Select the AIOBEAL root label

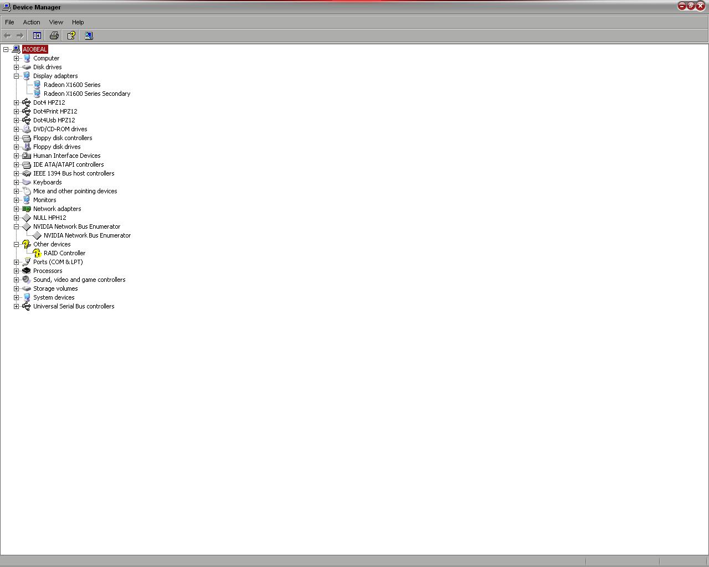click(x=35, y=49)
